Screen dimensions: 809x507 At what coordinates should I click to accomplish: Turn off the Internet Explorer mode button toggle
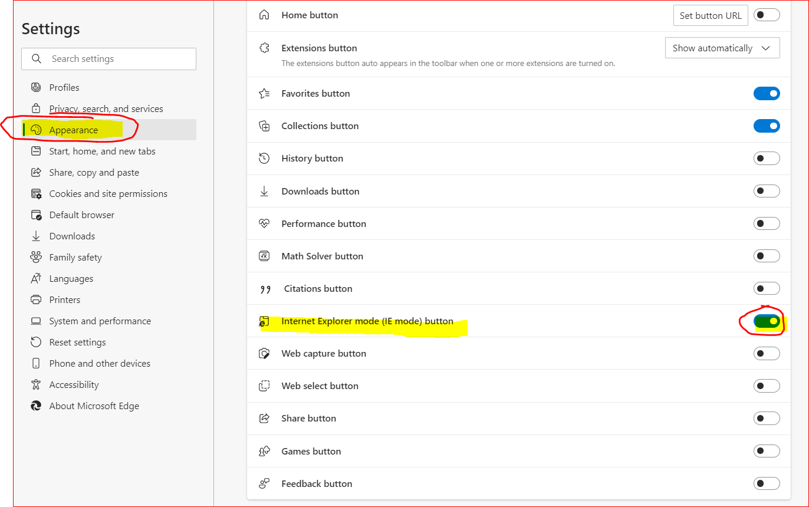tap(767, 321)
